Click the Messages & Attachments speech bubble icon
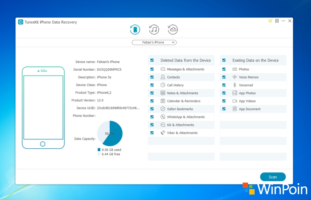 (163, 69)
